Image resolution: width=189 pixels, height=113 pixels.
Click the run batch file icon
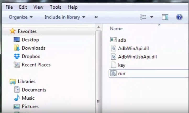[x=113, y=73]
